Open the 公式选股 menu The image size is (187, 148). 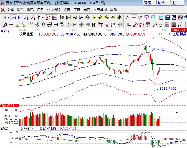(x=53, y=10)
